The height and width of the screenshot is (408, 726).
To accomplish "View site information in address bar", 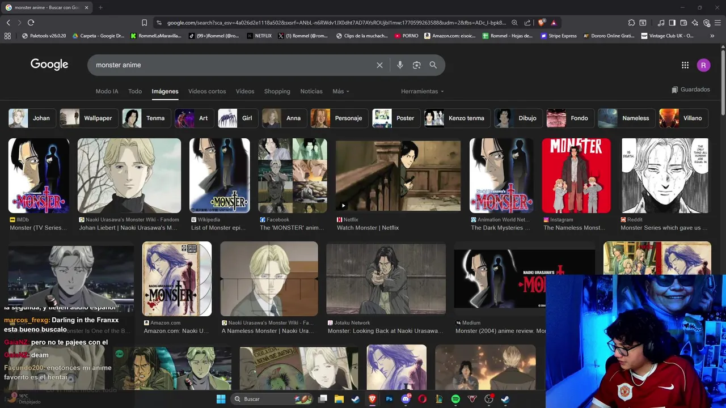I will pyautogui.click(x=159, y=23).
